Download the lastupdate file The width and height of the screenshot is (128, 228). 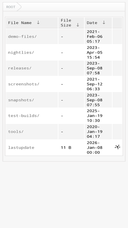[21, 147]
